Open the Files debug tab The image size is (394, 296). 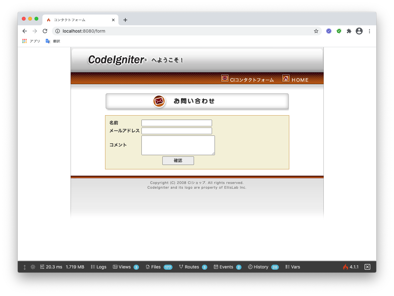159,267
